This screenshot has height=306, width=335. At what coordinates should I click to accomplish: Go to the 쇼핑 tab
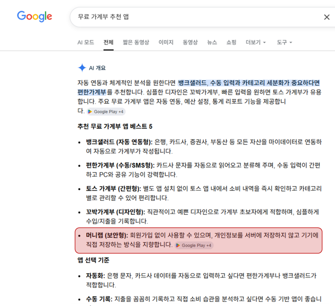pos(231,42)
